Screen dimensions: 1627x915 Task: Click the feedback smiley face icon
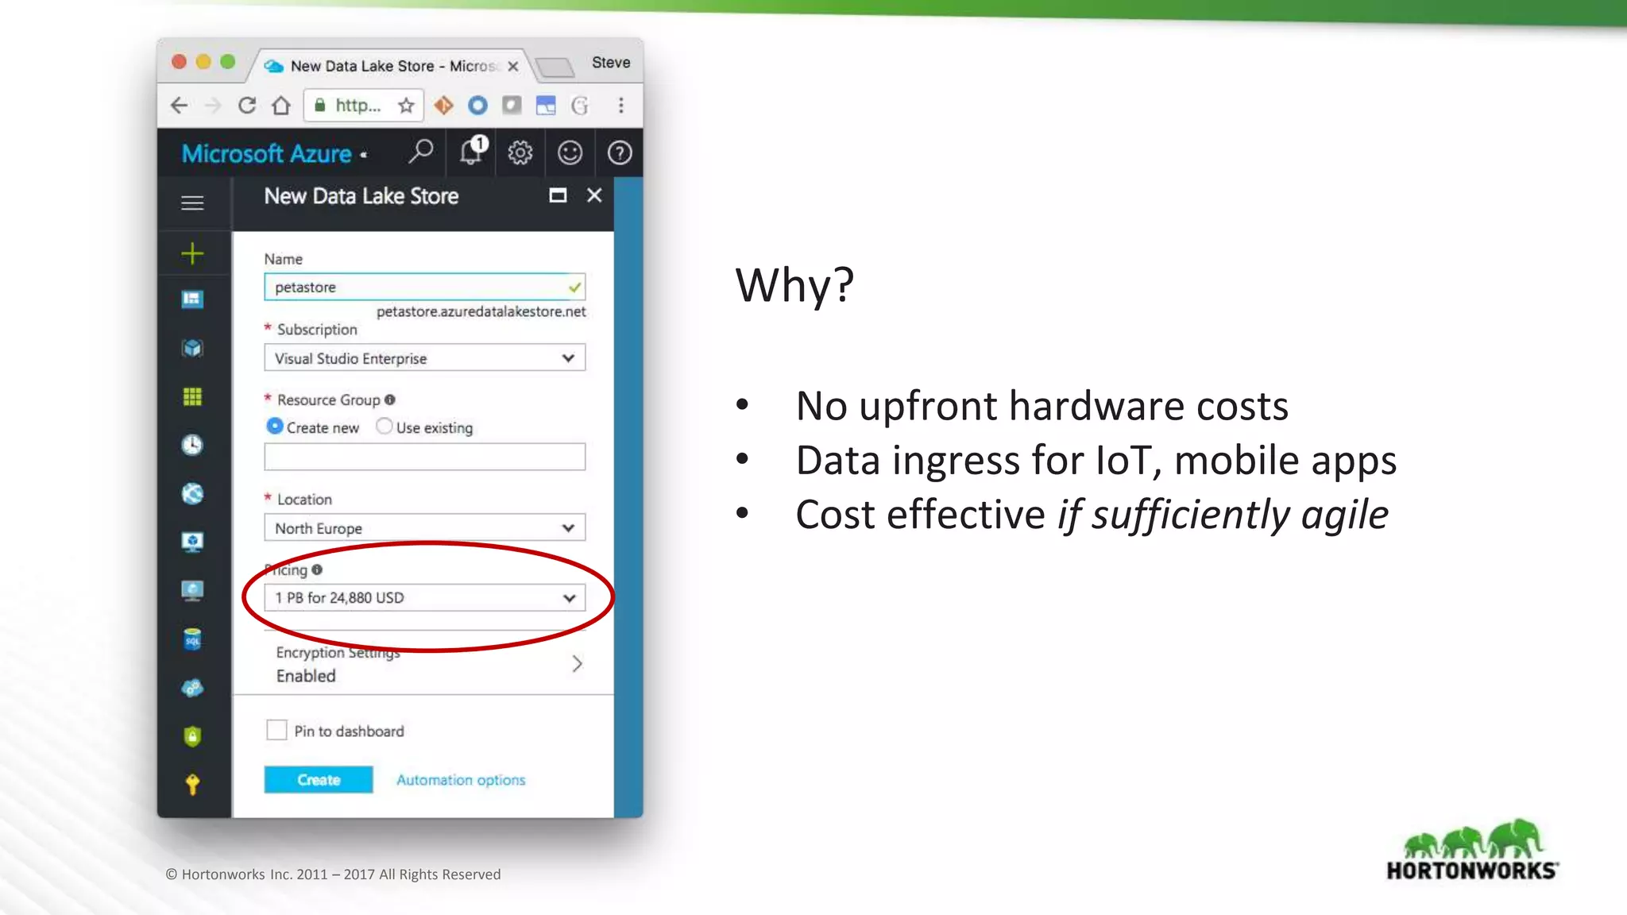570,152
